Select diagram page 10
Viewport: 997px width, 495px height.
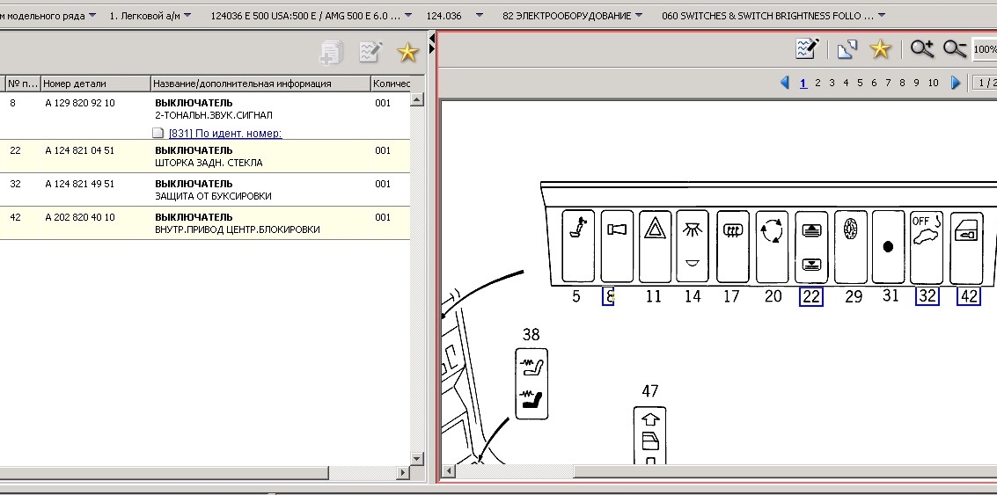pyautogui.click(x=933, y=83)
